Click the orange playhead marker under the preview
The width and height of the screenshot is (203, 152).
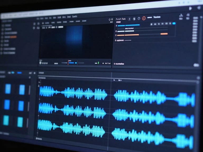[x=68, y=62]
